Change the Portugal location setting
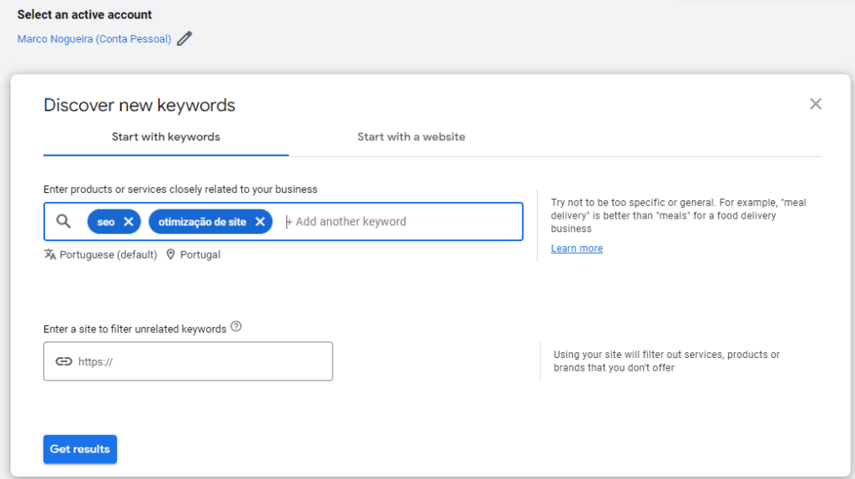 pos(193,255)
